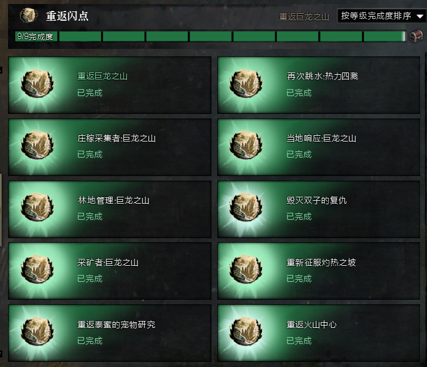Click the last segment of green progress bar
The width and height of the screenshot is (427, 367).
384,36
